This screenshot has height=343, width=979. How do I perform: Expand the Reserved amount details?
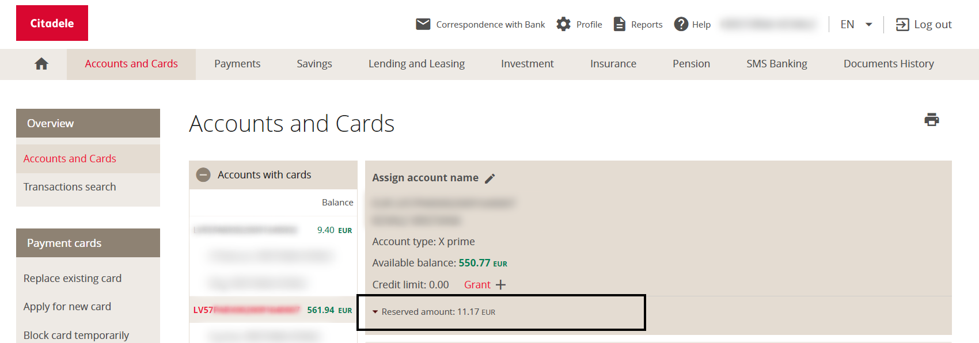pos(375,312)
